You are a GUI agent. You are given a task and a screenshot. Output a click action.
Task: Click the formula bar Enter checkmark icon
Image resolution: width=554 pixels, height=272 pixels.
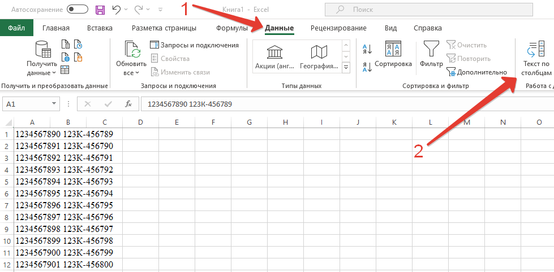pyautogui.click(x=108, y=104)
